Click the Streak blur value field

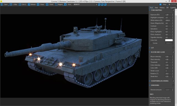[x=168, y=76]
